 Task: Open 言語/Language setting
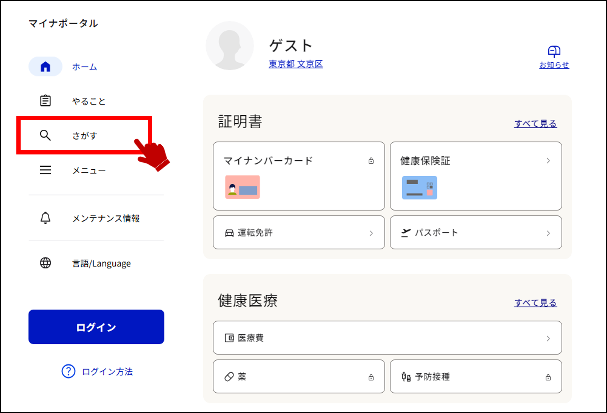tap(101, 263)
